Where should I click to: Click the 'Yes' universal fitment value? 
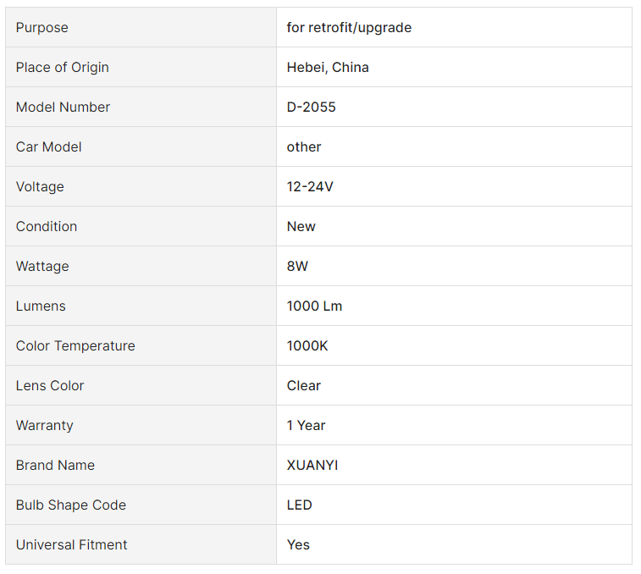point(298,544)
